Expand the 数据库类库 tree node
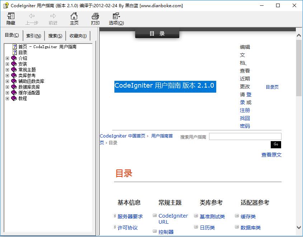Screen dimensions: 303x237 point(8,87)
